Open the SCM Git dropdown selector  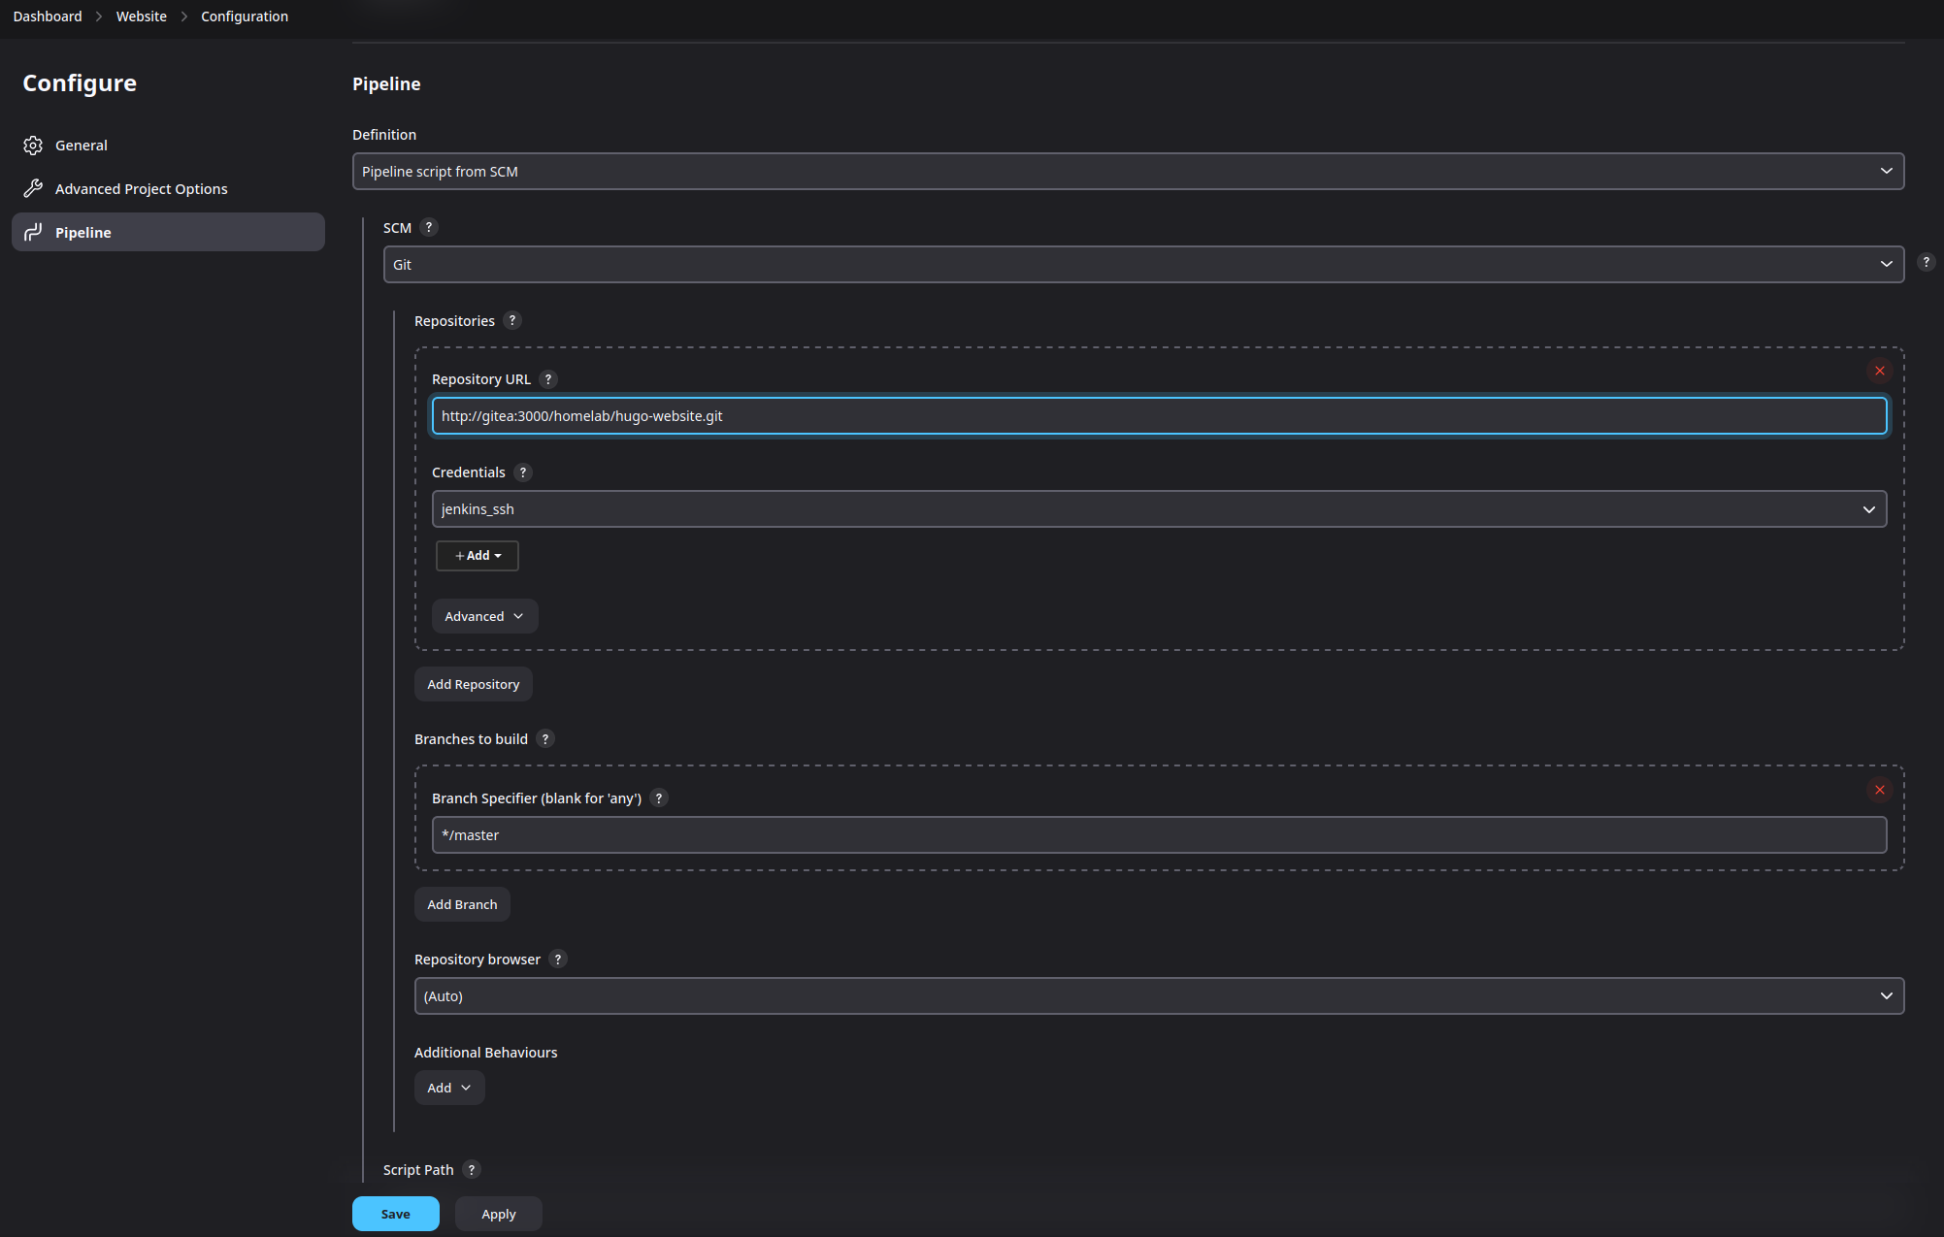pos(1143,264)
